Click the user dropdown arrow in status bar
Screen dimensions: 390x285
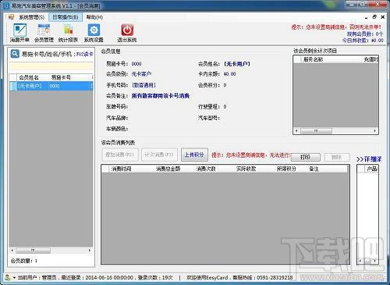pos(14,278)
